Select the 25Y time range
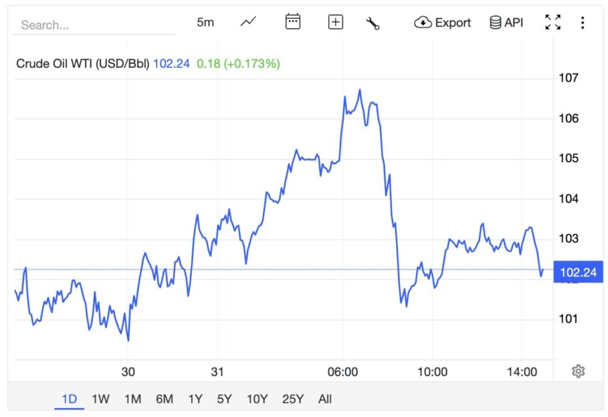The image size is (608, 417). [293, 399]
